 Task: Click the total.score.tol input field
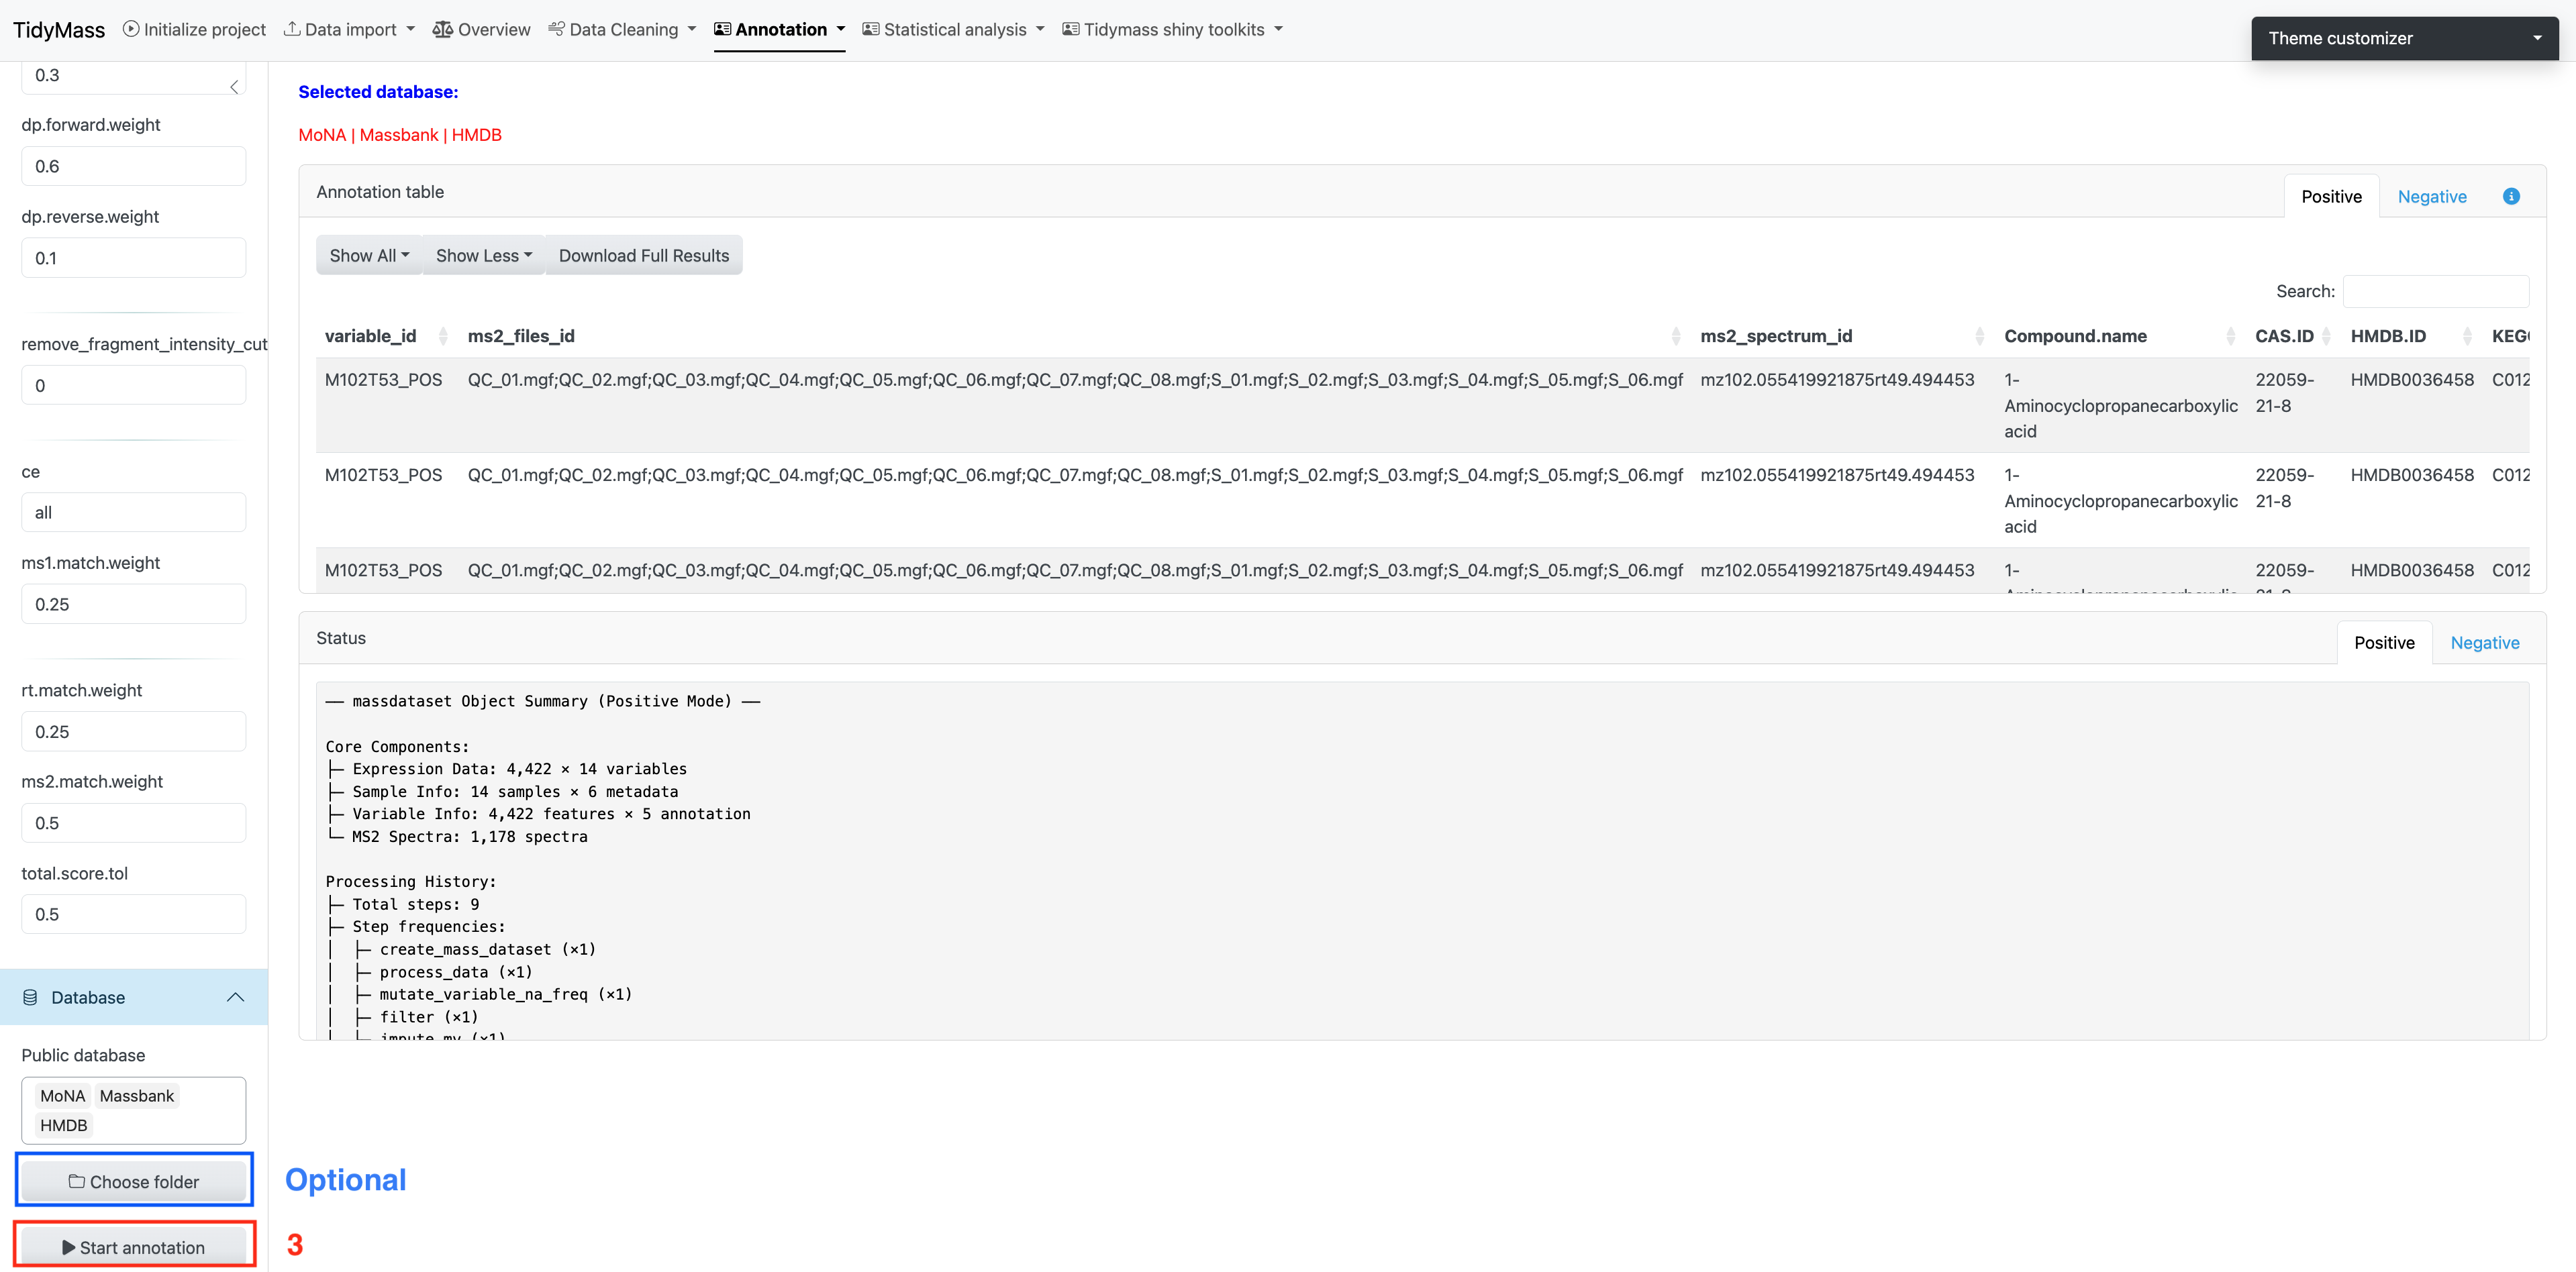(134, 914)
